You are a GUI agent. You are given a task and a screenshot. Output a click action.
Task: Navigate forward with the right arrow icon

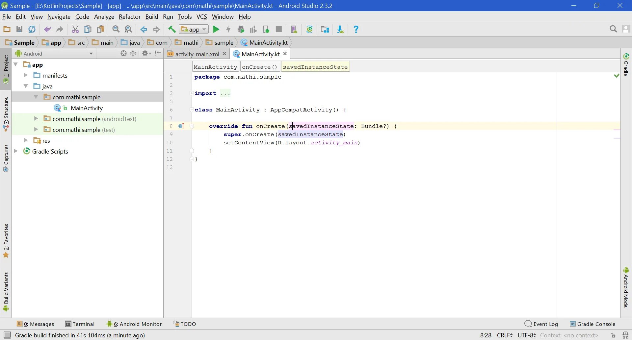(156, 30)
